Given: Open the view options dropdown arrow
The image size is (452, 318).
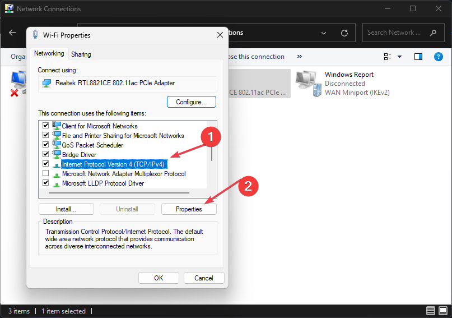Looking at the screenshot, I should pos(399,57).
